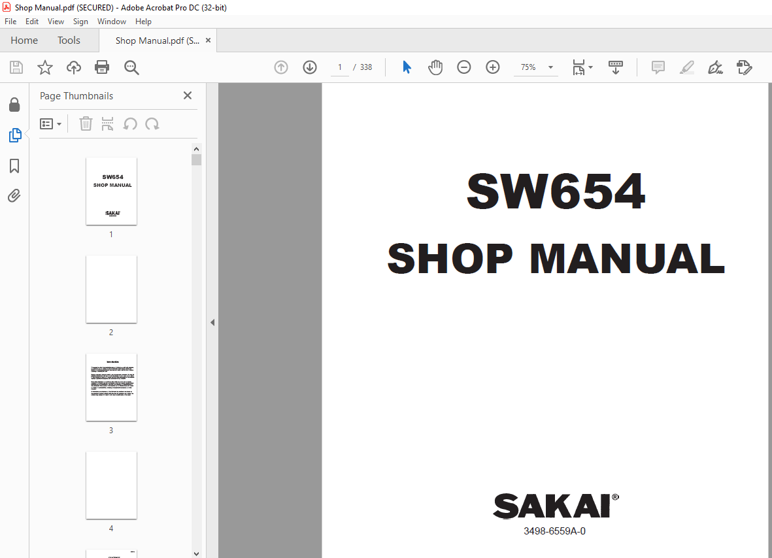This screenshot has width=772, height=558.
Task: Select the Highlight text tool
Action: point(687,67)
